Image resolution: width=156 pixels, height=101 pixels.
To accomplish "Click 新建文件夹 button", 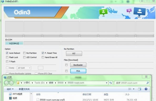I will coord(24,89).
